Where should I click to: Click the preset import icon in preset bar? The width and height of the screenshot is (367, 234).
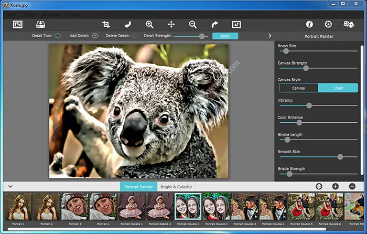pyautogui.click(x=319, y=186)
